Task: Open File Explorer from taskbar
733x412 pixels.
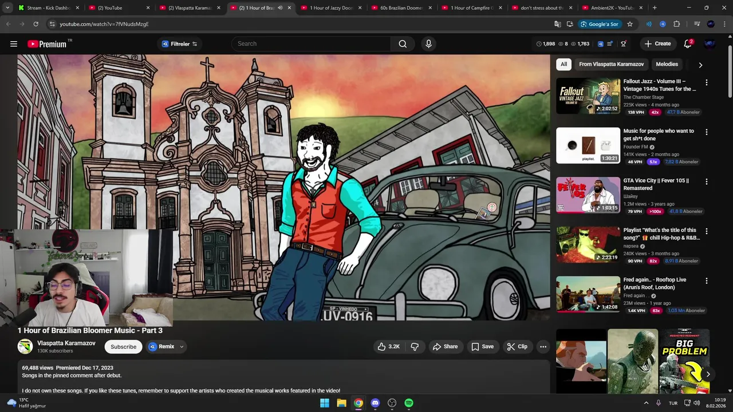Action: point(341,403)
